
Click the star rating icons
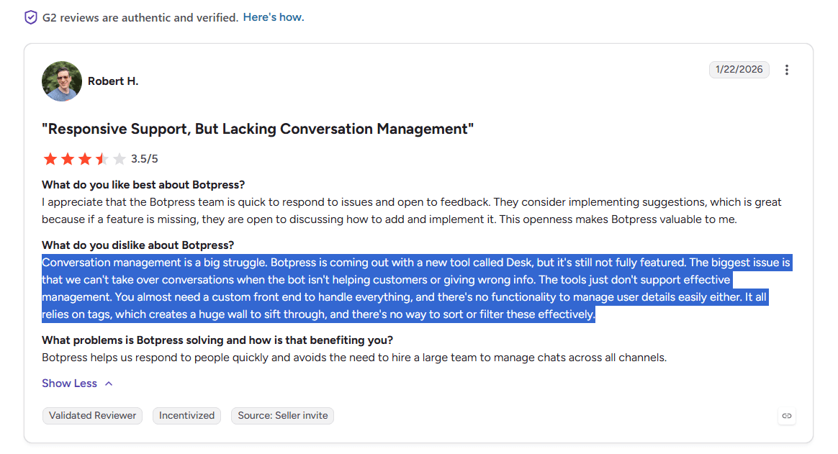click(x=84, y=158)
